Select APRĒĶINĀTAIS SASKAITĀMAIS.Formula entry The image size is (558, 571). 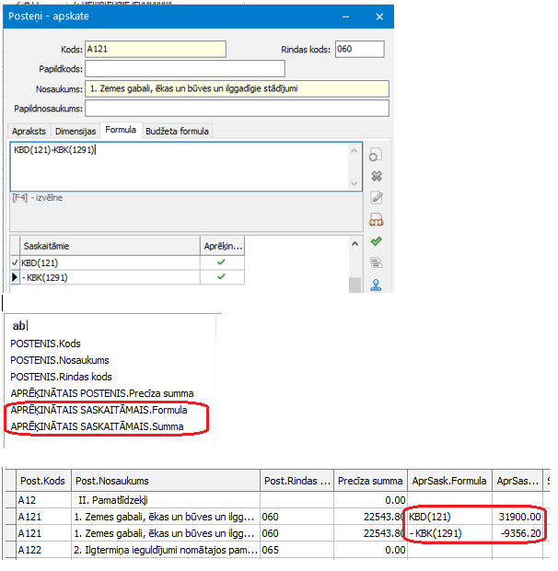click(x=99, y=410)
